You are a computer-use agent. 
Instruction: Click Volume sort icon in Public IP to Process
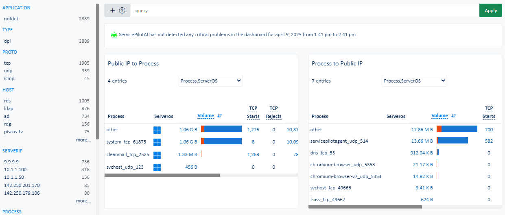[220, 116]
